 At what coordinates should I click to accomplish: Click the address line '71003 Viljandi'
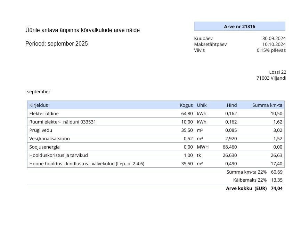[271, 78]
